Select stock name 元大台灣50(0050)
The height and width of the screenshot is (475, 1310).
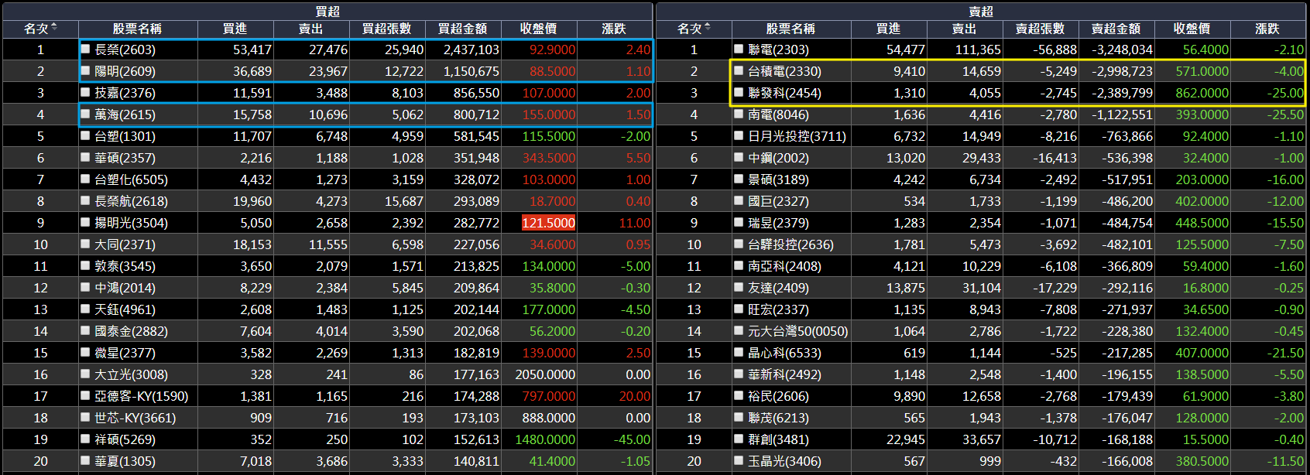(x=797, y=331)
